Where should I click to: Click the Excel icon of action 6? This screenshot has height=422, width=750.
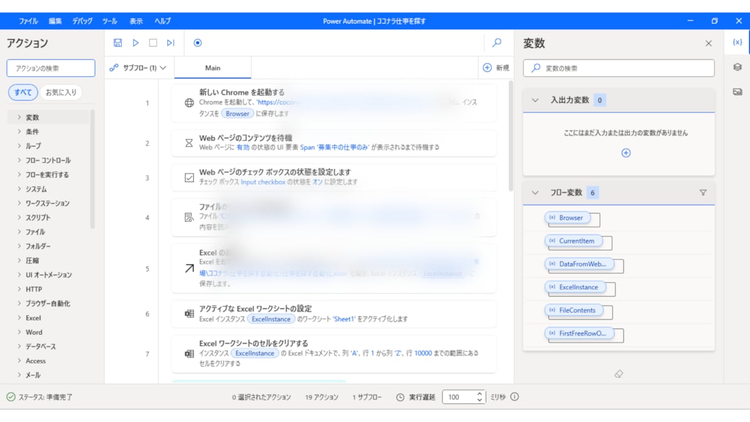(189, 314)
